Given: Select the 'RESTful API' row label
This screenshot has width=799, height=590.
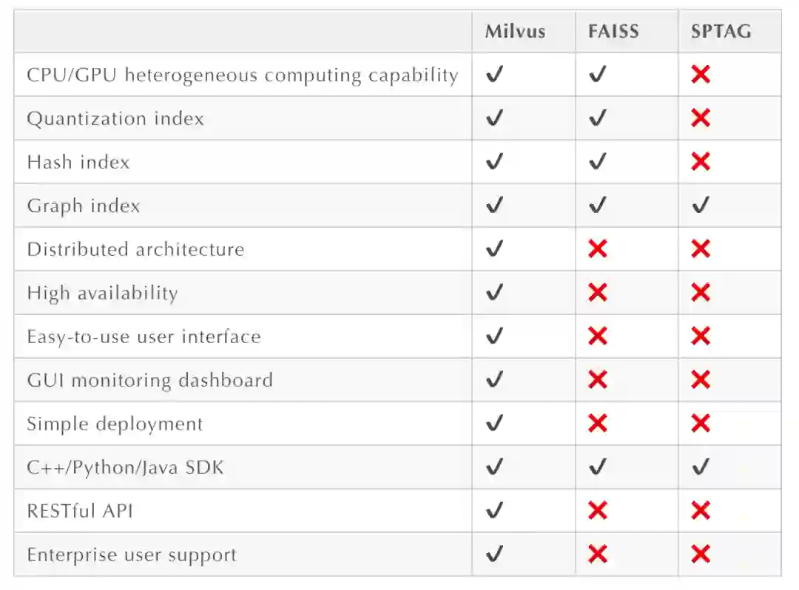Looking at the screenshot, I should pyautogui.click(x=80, y=511).
